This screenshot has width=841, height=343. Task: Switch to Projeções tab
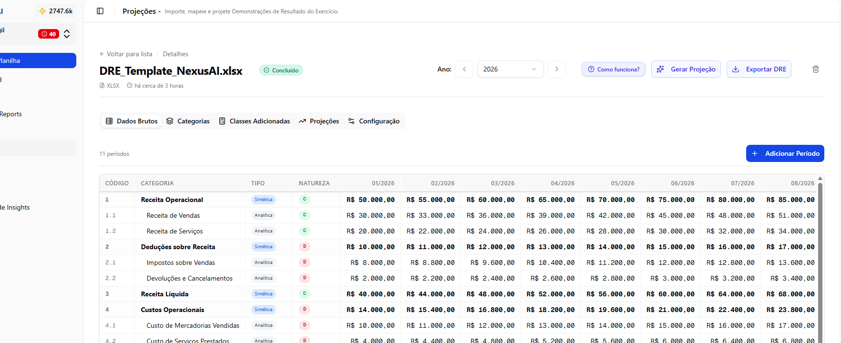[319, 121]
